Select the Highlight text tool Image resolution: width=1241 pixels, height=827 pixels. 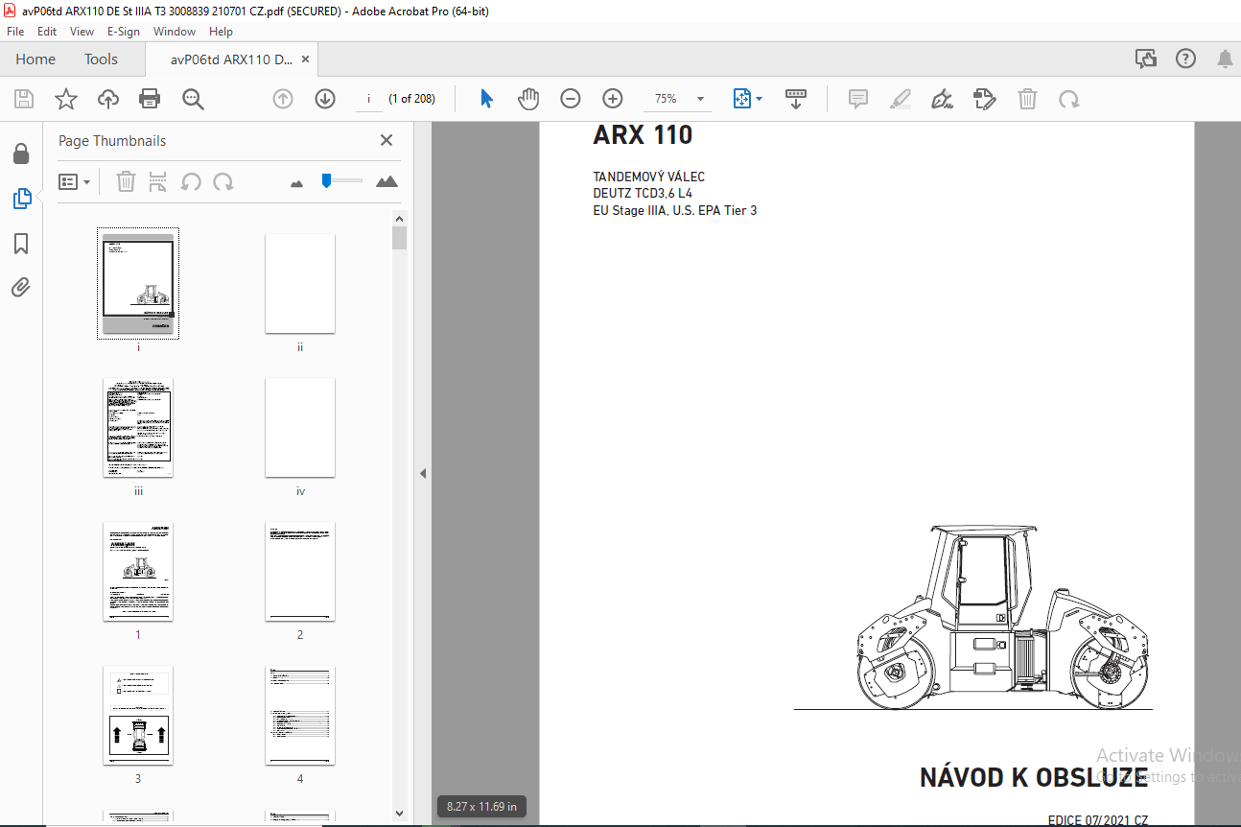(901, 99)
